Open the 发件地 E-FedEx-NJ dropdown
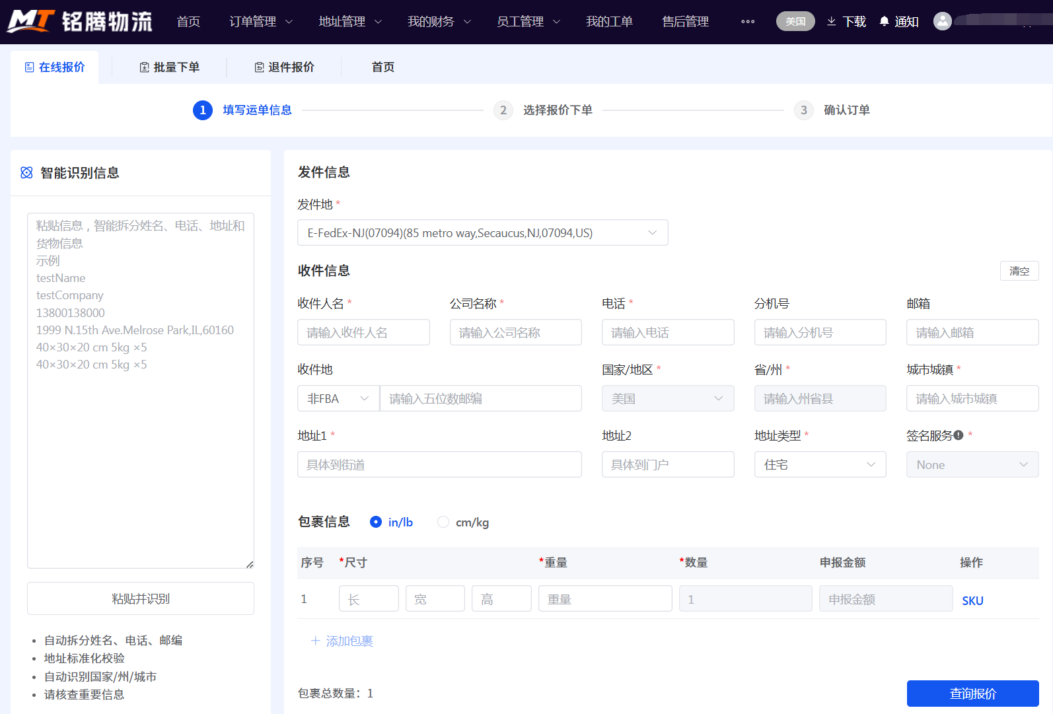Screen dimensions: 1053x714 (483, 232)
